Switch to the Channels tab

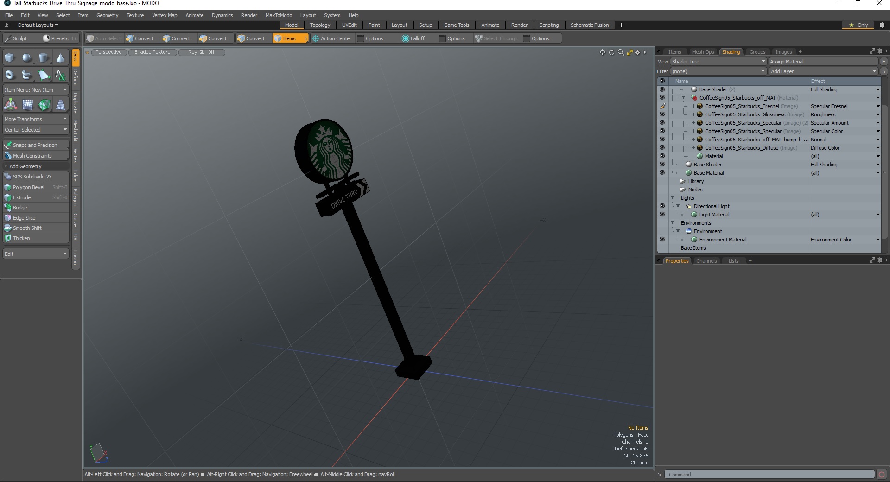point(706,261)
